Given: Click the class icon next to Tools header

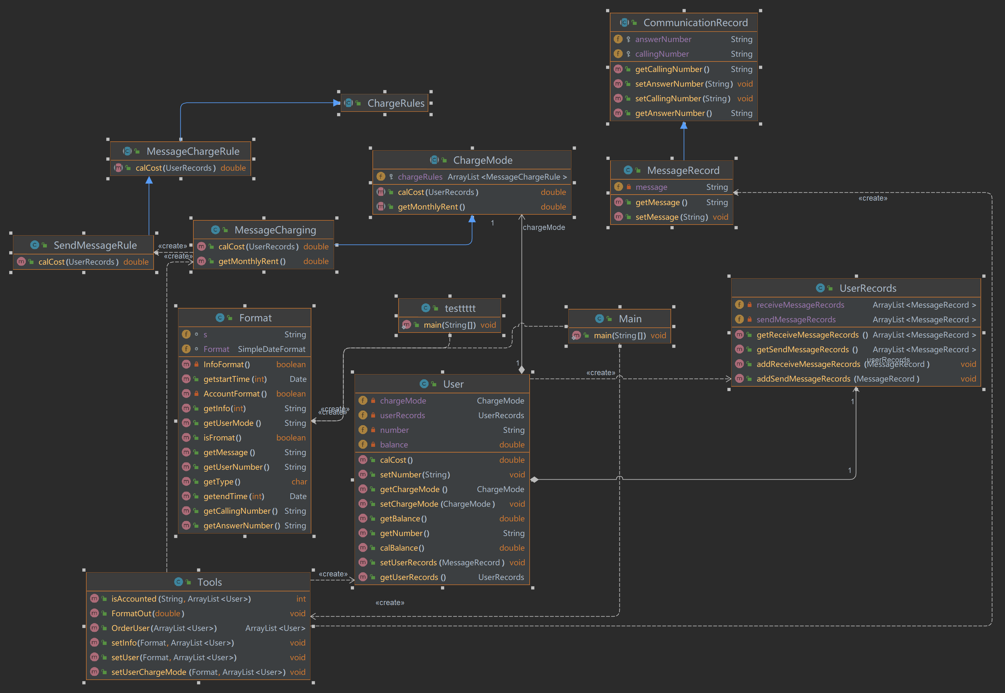Looking at the screenshot, I should (x=178, y=582).
